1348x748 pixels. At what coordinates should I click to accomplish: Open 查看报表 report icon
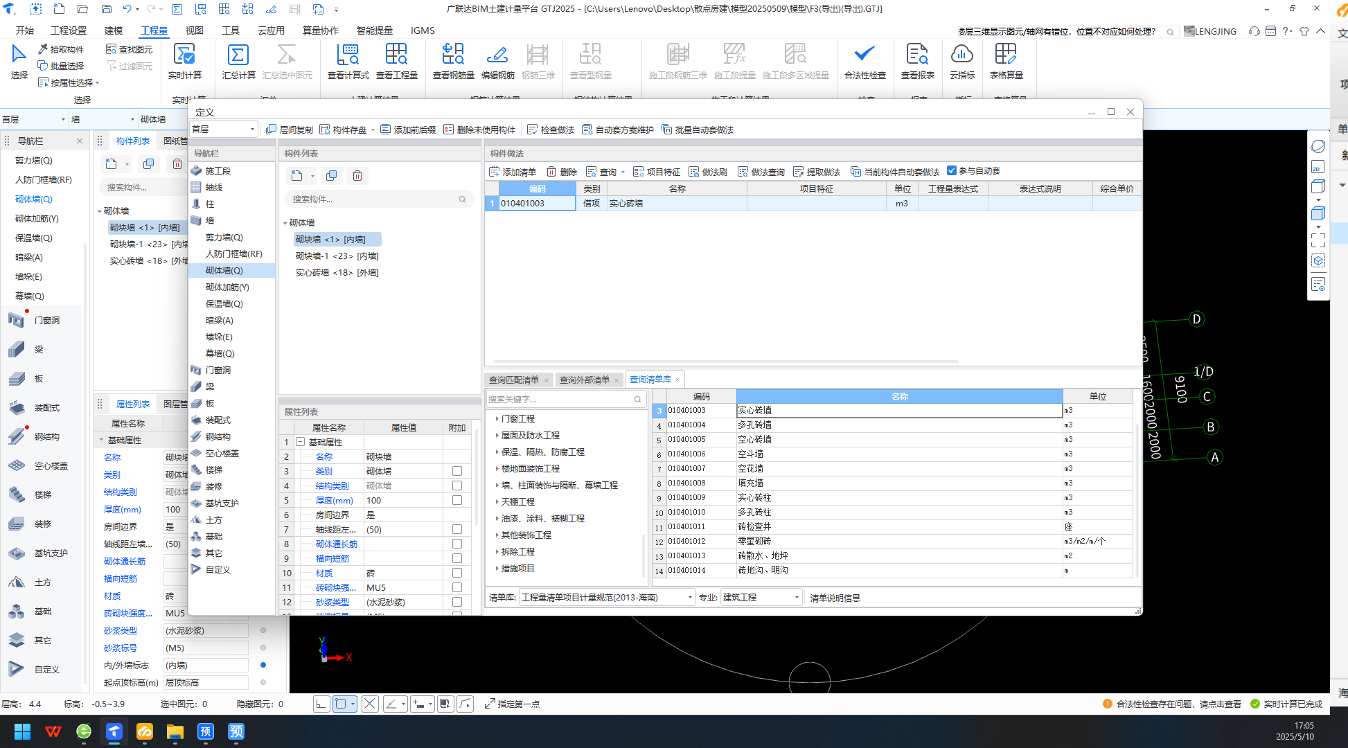(x=917, y=61)
